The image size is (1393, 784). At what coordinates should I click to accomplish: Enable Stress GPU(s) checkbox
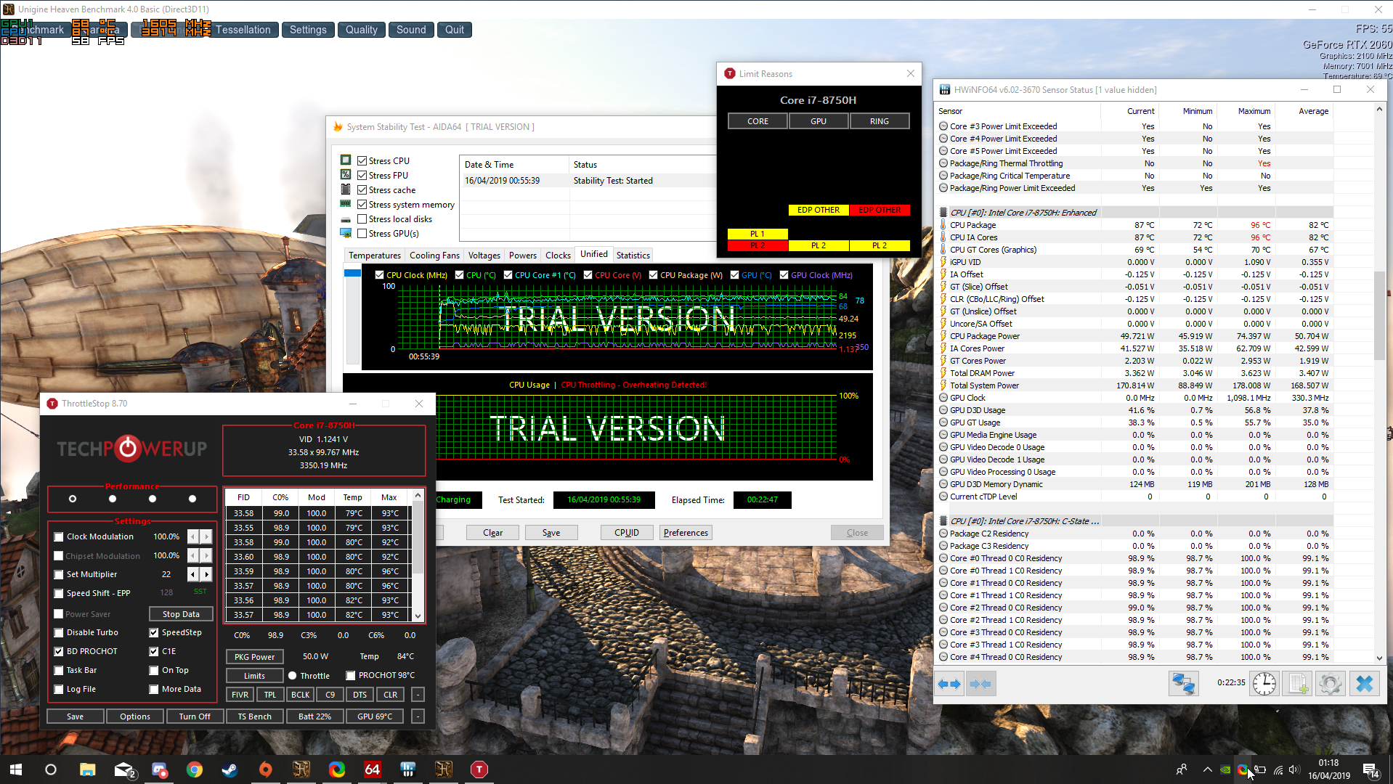coord(362,233)
